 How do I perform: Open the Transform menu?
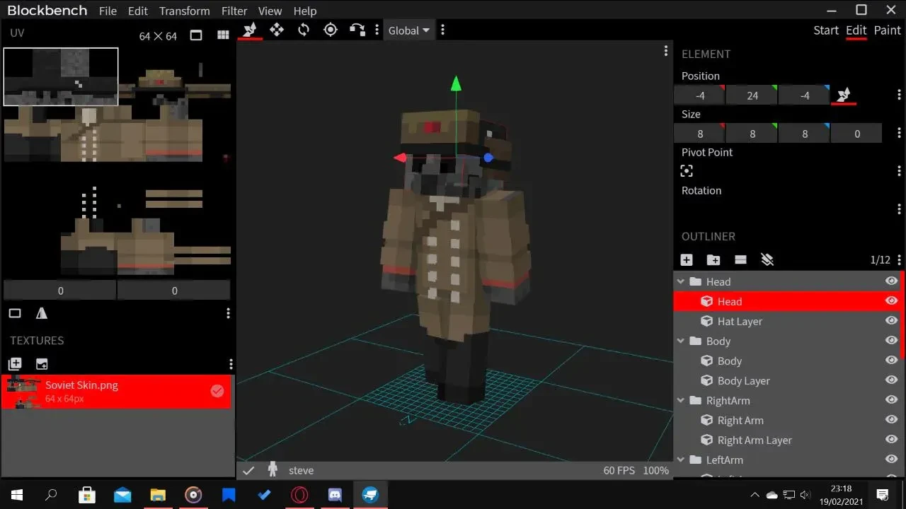[x=184, y=11]
